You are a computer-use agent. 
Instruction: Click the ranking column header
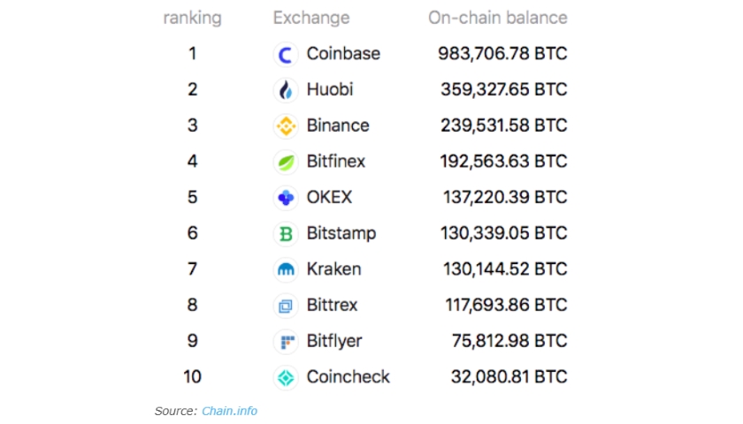coord(193,18)
